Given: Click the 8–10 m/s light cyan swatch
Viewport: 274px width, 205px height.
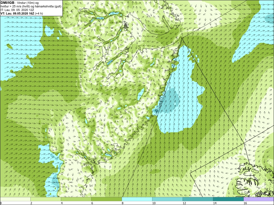Looking at the screenshot, I should tap(137, 199).
